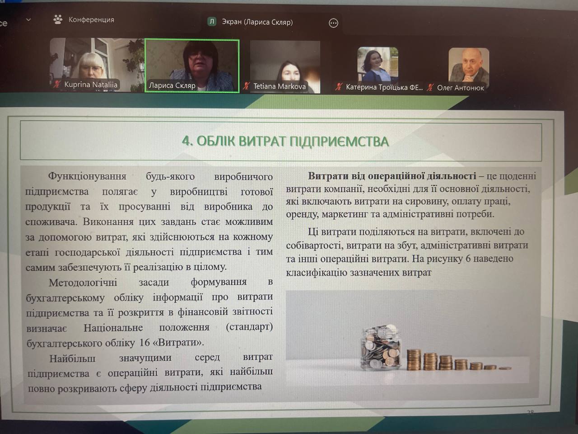Screen dimensions: 578x434
Task: Click the slide page number in corner
Action: pyautogui.click(x=530, y=412)
